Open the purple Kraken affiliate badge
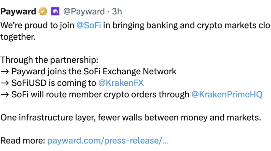The image size is (271, 151). (x=55, y=12)
